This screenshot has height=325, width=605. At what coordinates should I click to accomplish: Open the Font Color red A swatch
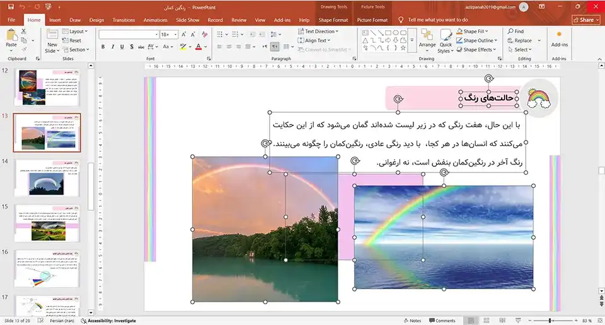pos(199,47)
